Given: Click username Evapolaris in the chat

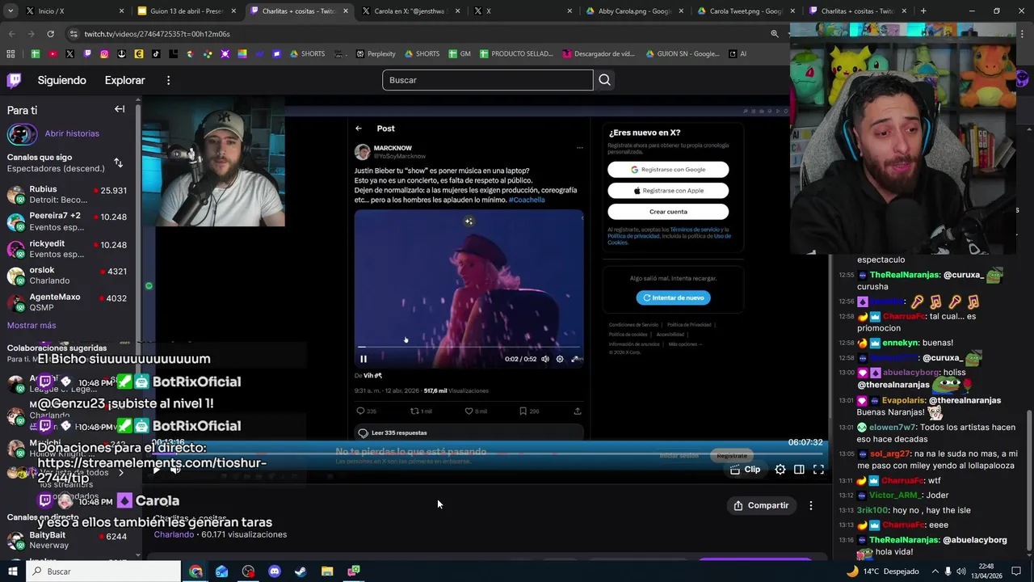Looking at the screenshot, I should (x=903, y=400).
